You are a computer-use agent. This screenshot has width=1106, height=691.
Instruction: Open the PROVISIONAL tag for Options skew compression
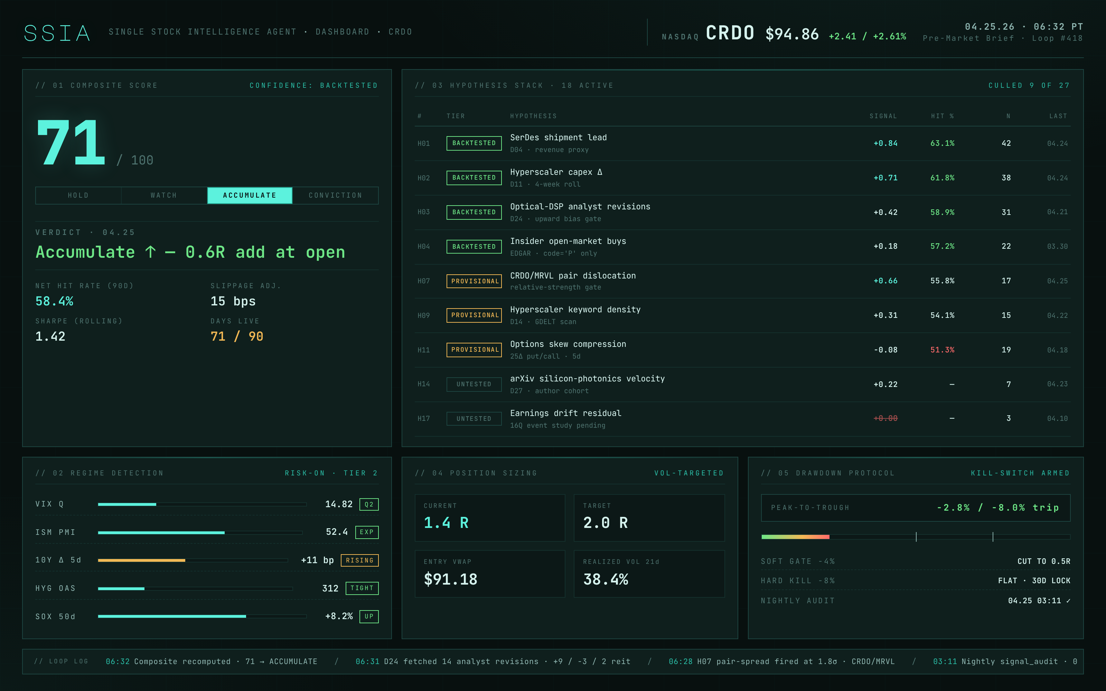pos(474,350)
